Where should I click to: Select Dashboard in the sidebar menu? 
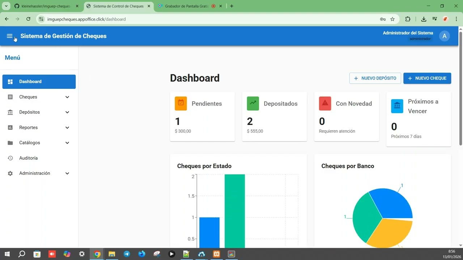pos(39,82)
